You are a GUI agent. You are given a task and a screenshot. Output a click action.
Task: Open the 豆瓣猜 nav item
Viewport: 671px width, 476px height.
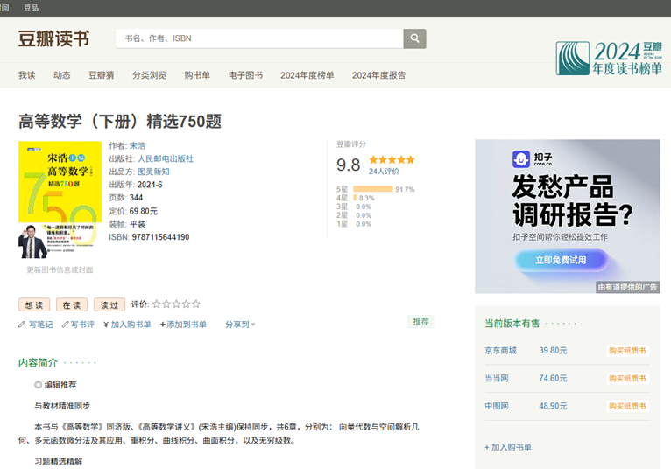pyautogui.click(x=102, y=75)
